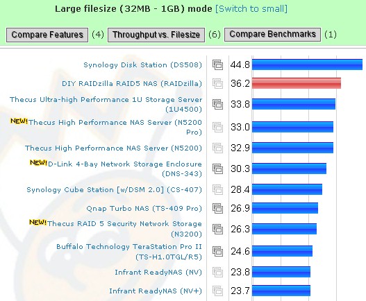Click the NEW! badge beside Thecus N5200 Pro
366x301 pixels.
coord(19,121)
